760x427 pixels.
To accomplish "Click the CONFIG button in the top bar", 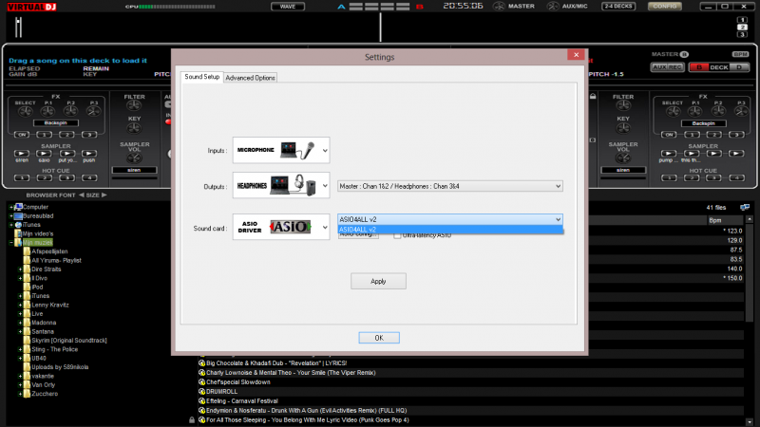I will [665, 6].
